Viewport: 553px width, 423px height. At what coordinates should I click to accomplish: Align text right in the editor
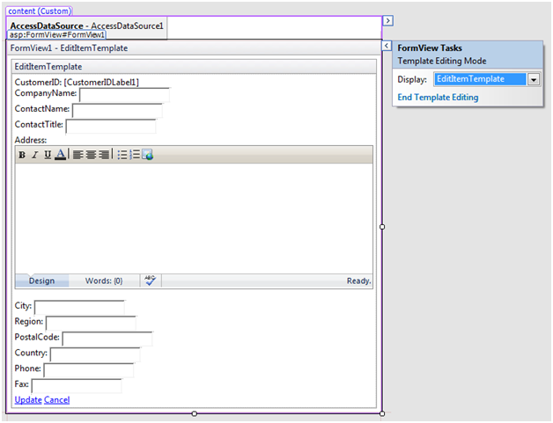[x=104, y=155]
